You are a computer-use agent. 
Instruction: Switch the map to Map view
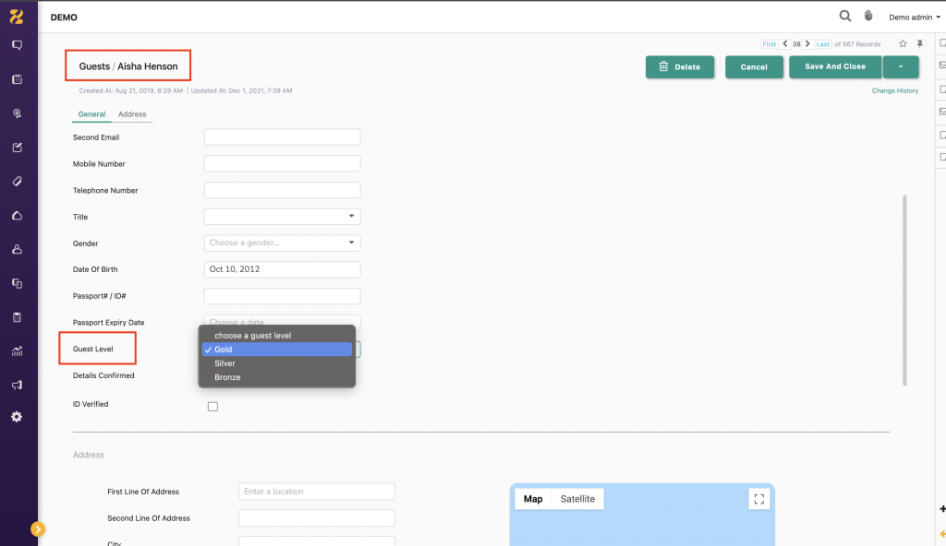coord(533,499)
